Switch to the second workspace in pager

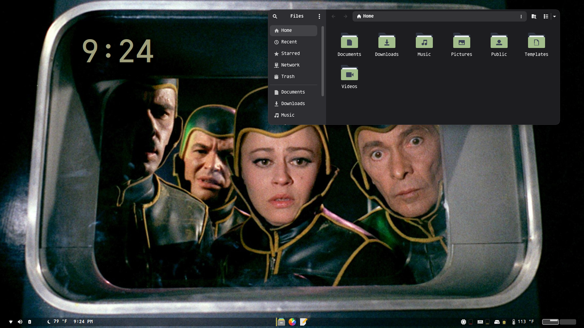[568, 322]
